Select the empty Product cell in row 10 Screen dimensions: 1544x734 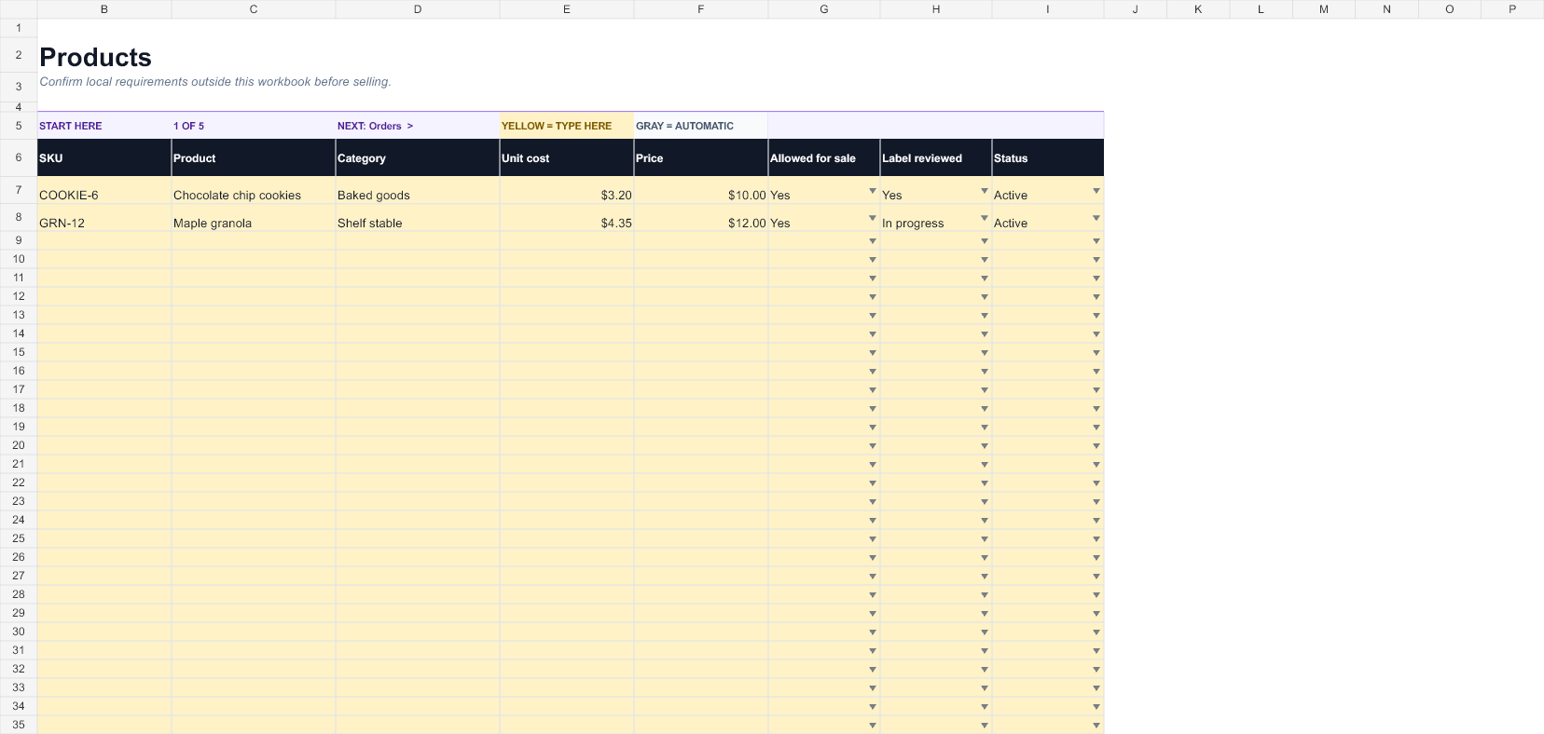point(254,260)
